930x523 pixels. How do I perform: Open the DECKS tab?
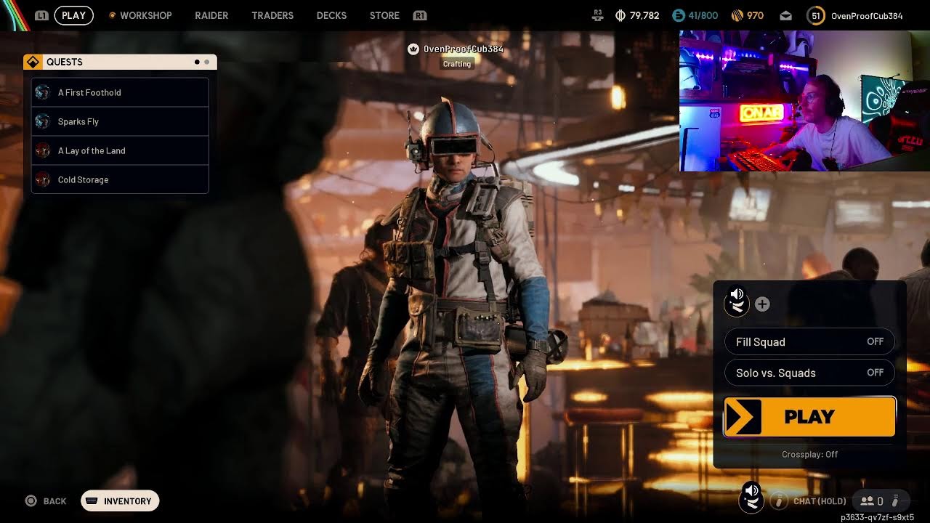click(x=331, y=15)
